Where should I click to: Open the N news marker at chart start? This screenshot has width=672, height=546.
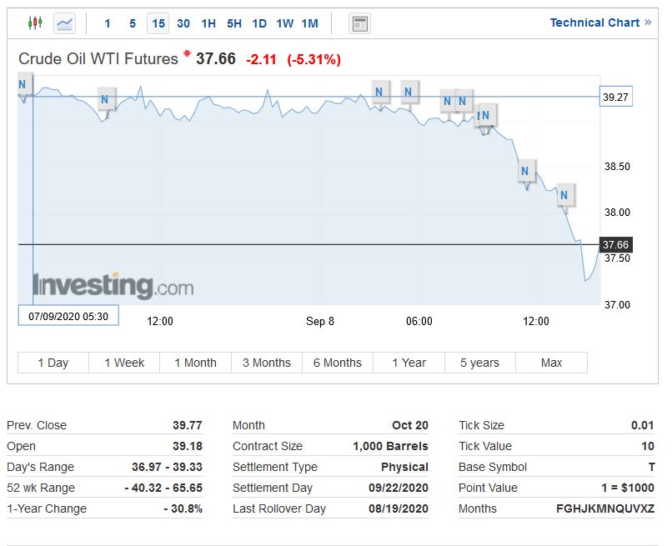[x=23, y=84]
